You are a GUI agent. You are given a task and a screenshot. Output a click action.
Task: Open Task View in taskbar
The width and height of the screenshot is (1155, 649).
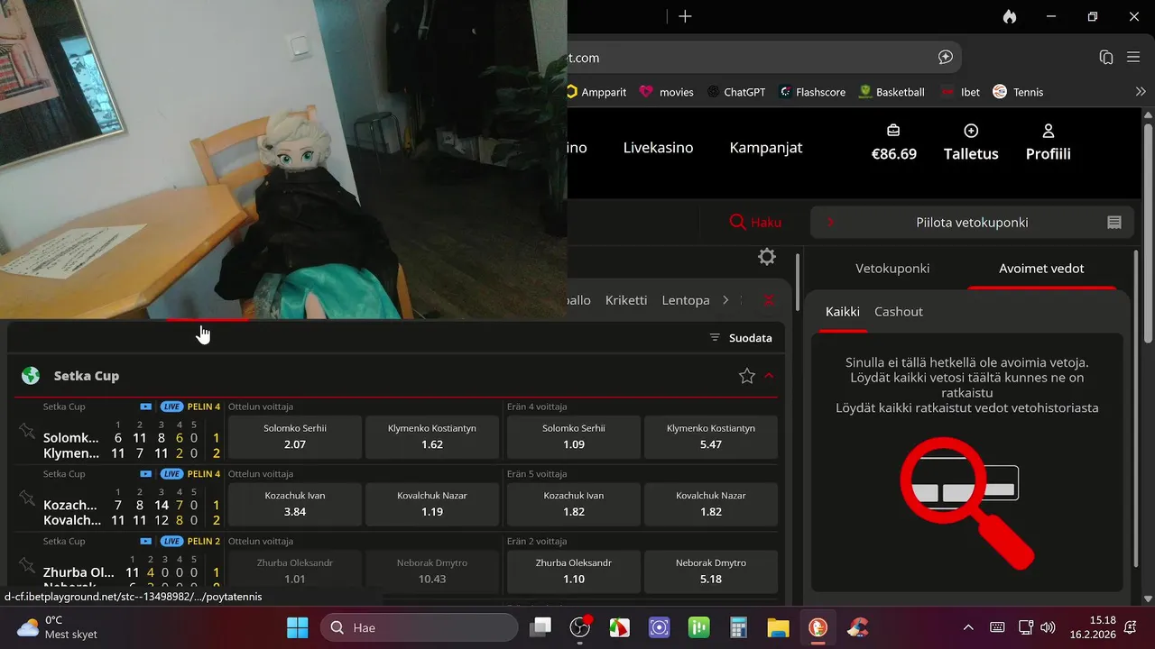[x=540, y=627]
